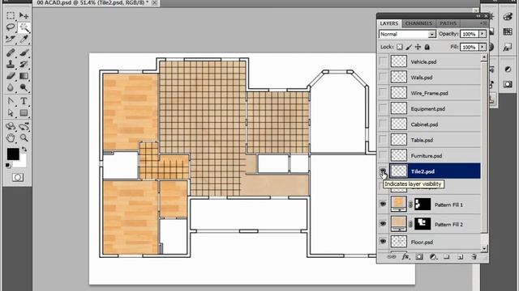The image size is (519, 291).
Task: Open the blend mode Normal dropdown
Action: point(407,34)
